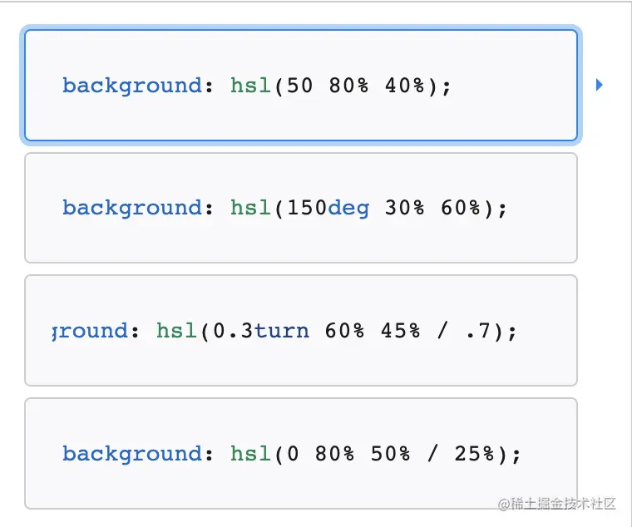This screenshot has height=527, width=632.
Task: Click the blue deg unit text
Action: click(348, 209)
